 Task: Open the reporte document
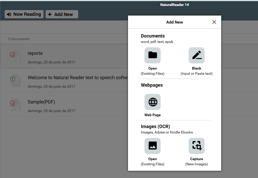click(x=64, y=56)
